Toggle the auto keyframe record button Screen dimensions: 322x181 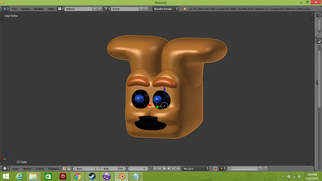(215, 168)
